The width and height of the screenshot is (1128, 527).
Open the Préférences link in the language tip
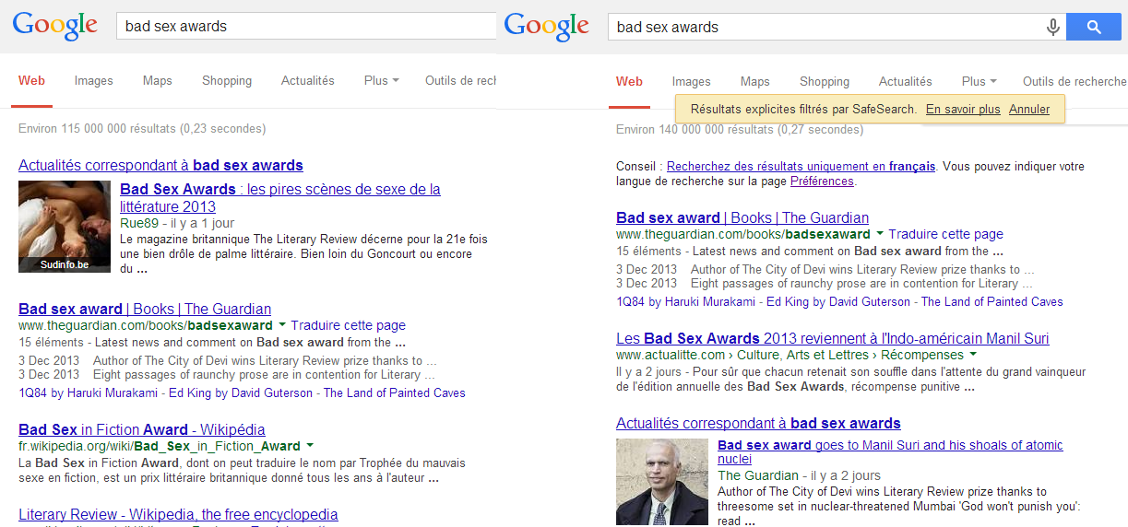click(x=822, y=182)
